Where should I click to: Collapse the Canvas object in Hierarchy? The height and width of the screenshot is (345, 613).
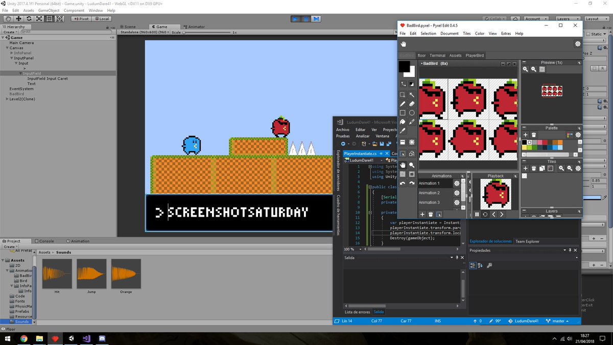point(6,48)
